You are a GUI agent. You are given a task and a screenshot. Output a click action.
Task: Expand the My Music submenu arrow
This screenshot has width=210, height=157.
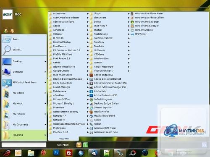coord(45,104)
